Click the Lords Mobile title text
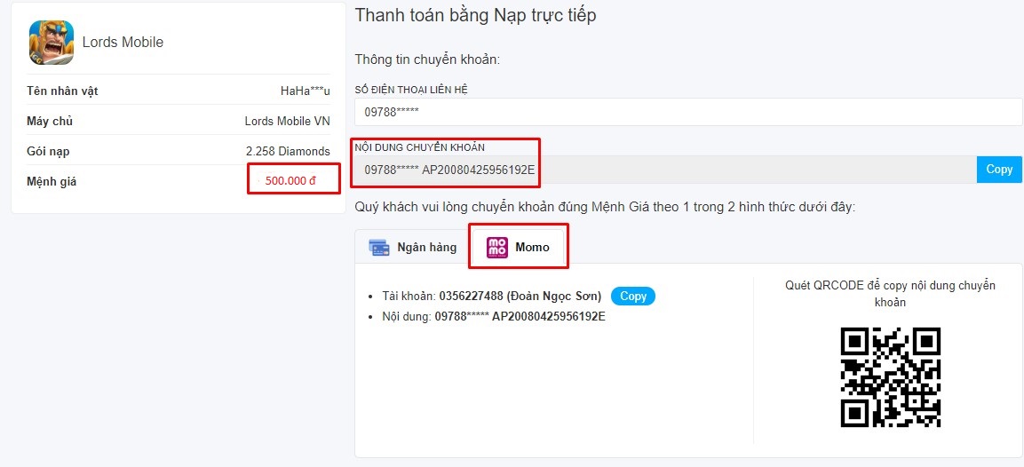The image size is (1024, 467). 123,43
